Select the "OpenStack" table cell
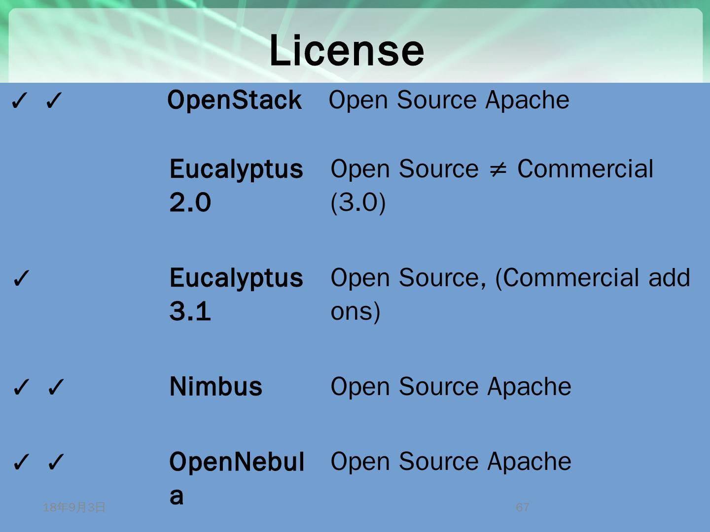Image resolution: width=710 pixels, height=532 pixels. click(x=234, y=100)
